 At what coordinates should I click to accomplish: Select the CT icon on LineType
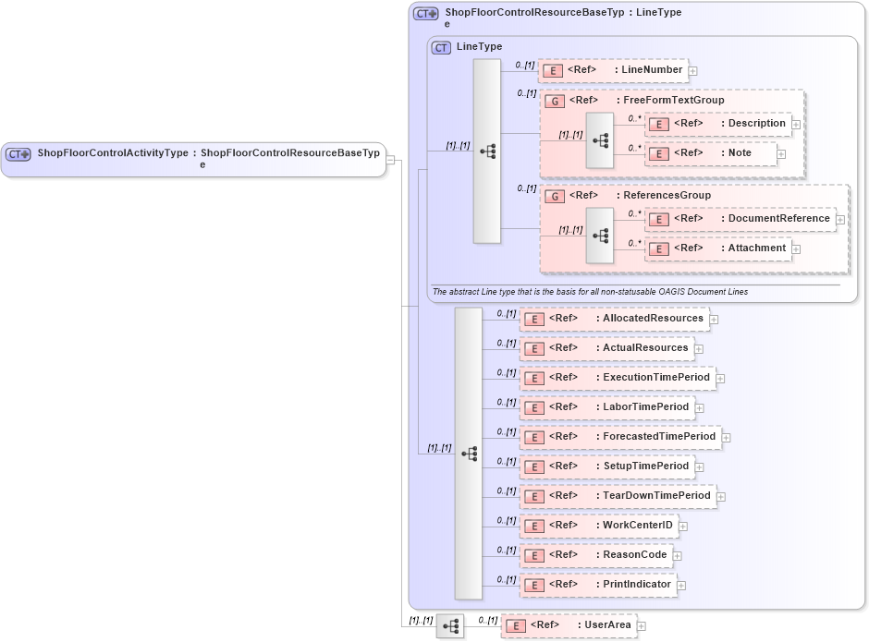coord(439,46)
